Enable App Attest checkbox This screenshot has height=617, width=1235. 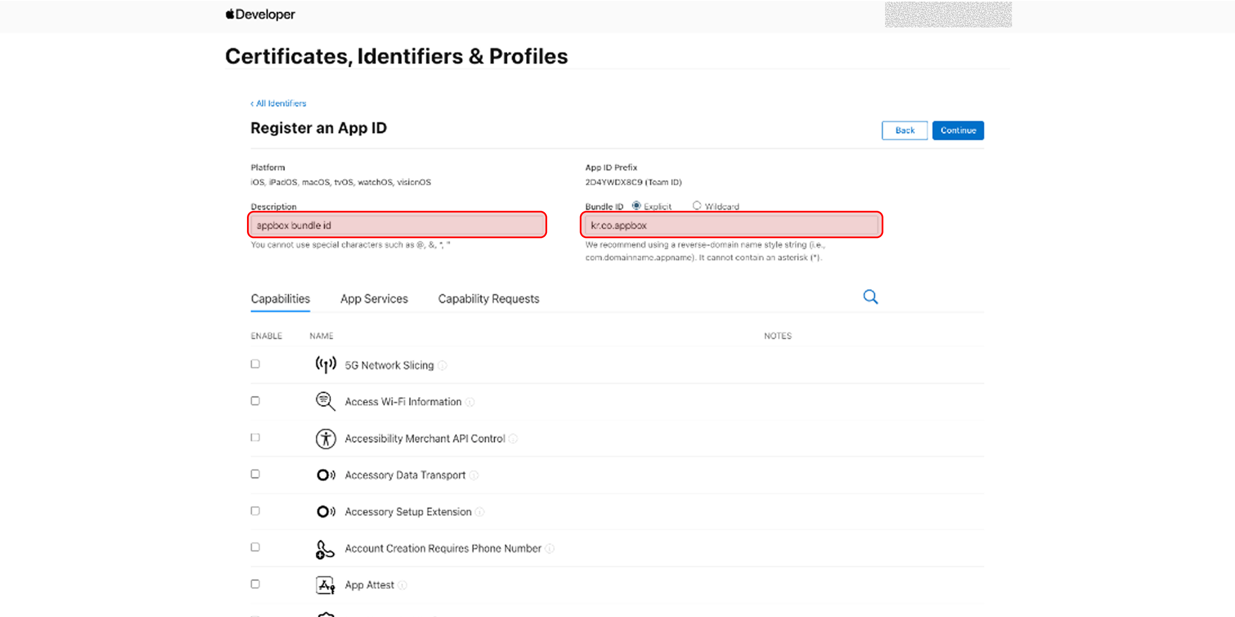(255, 584)
